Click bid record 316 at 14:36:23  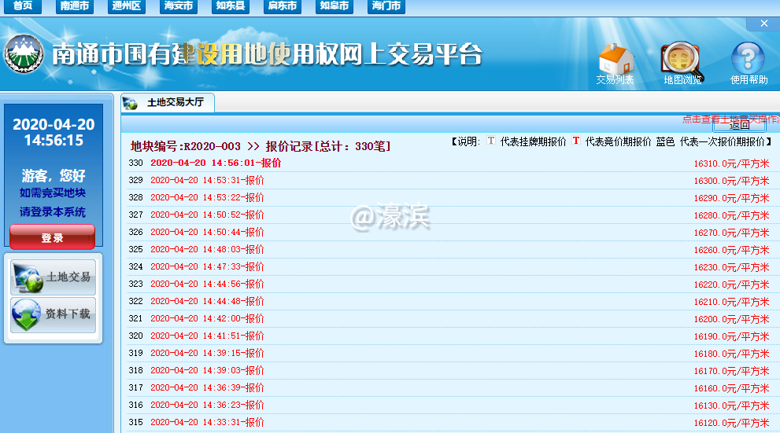[207, 405]
